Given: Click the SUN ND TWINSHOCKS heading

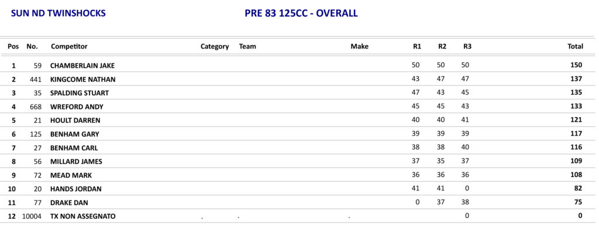Looking at the screenshot, I should pyautogui.click(x=58, y=13).
